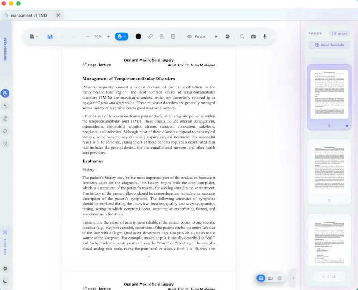This screenshot has width=358, height=290.
Task: Open settings with the gear icon
Action: pyautogui.click(x=5, y=269)
